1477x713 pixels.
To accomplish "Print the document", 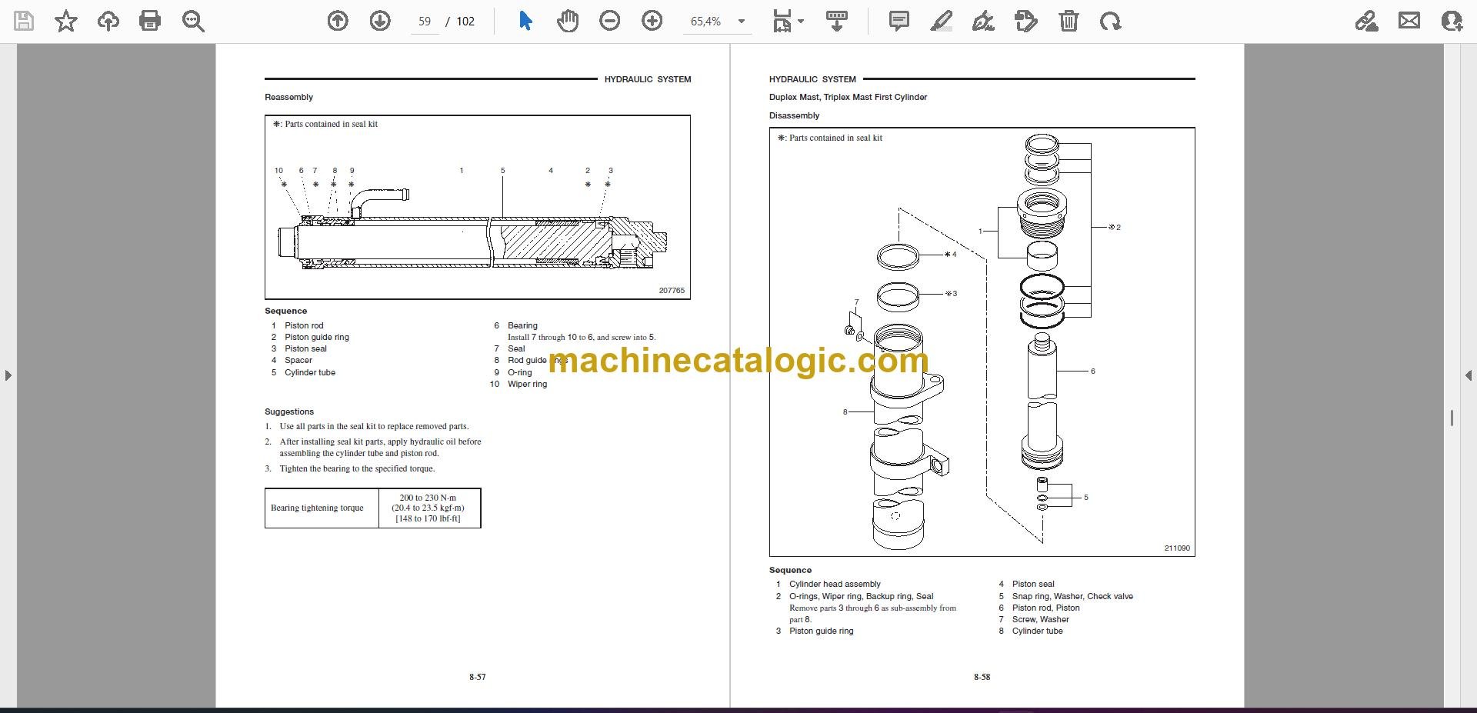I will 150,21.
